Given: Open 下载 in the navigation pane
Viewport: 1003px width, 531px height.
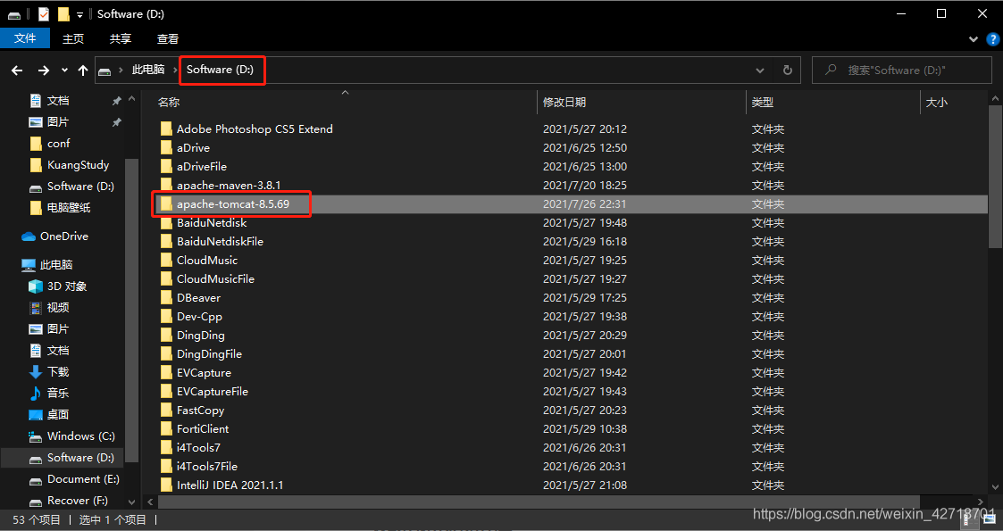Looking at the screenshot, I should pyautogui.click(x=57, y=372).
